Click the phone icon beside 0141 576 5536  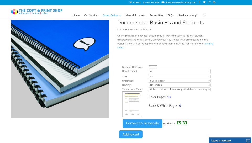144,2
